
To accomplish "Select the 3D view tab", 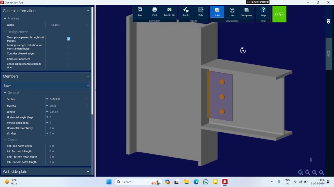I will [x=329, y=21].
